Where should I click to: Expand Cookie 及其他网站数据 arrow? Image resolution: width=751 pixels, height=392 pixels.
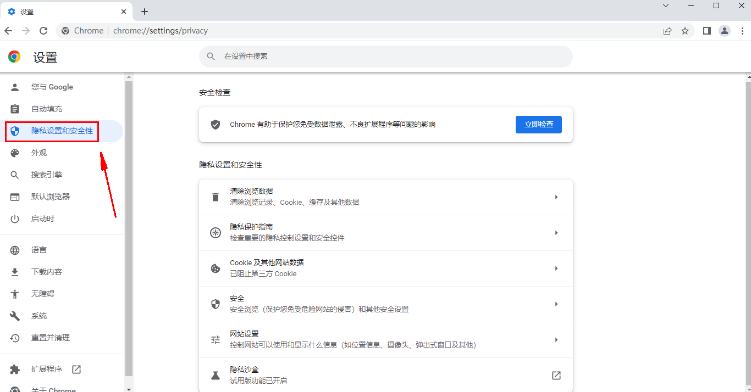556,268
